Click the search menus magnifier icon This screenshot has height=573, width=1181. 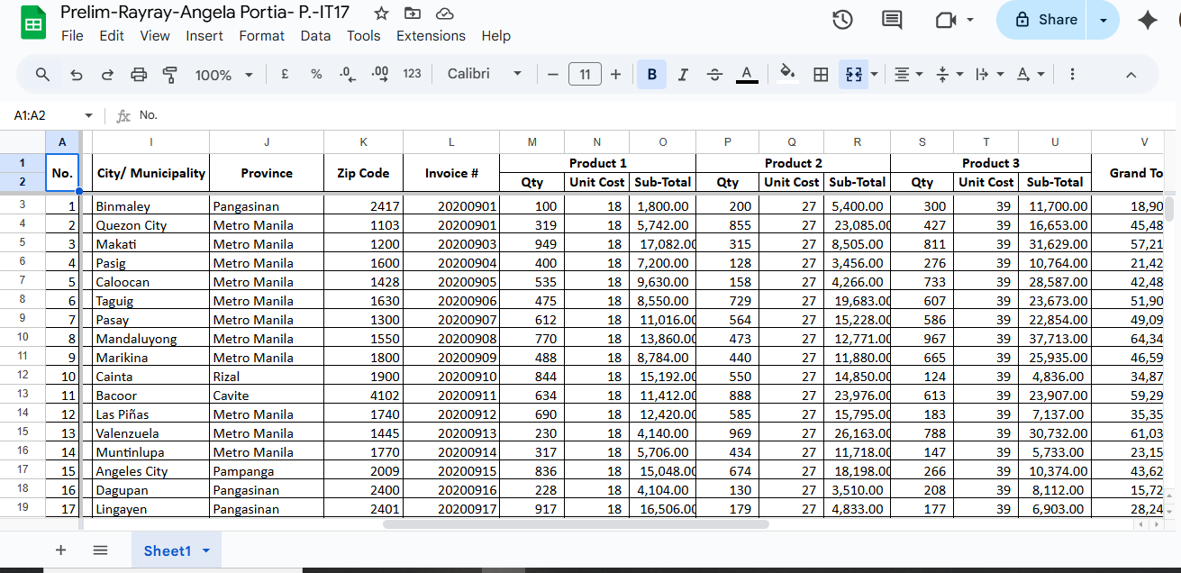(42, 75)
